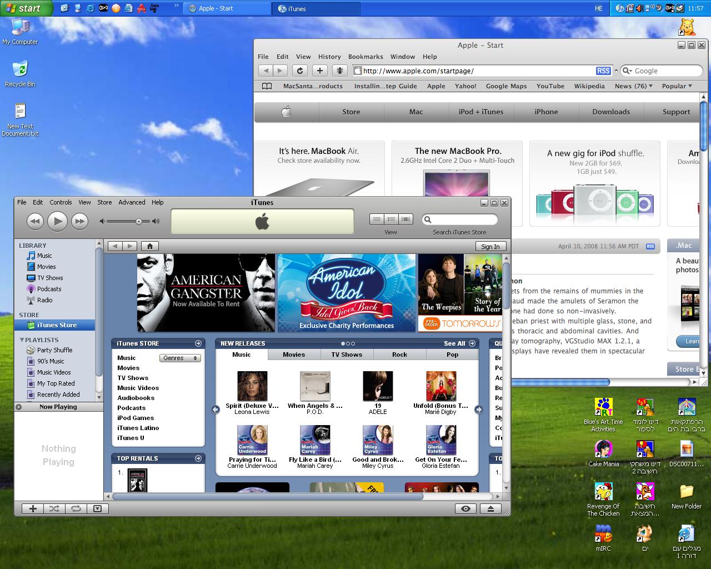Select the TV Shows tab in New Releases
The image size is (711, 569).
pyautogui.click(x=347, y=355)
